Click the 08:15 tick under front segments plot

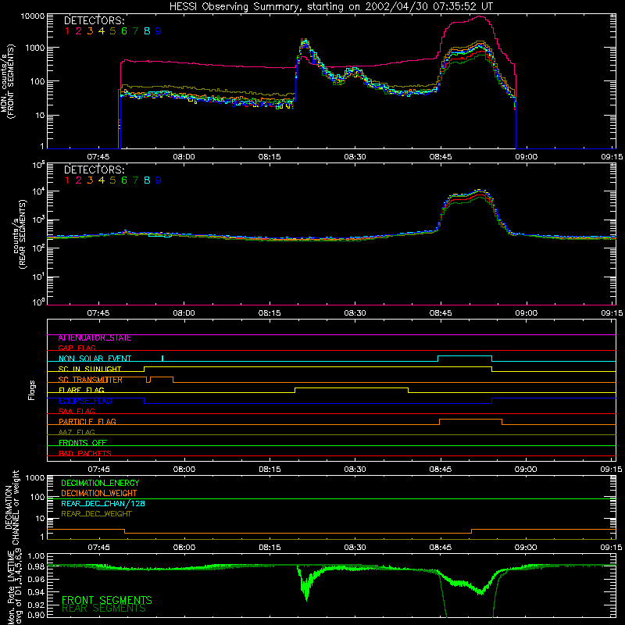coord(270,157)
